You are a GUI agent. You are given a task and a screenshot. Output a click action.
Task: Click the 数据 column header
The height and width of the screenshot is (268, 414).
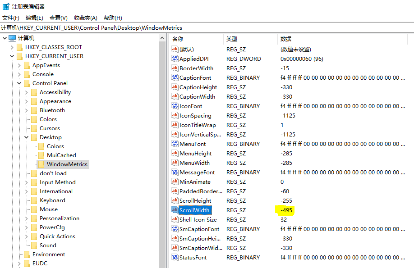pos(286,39)
